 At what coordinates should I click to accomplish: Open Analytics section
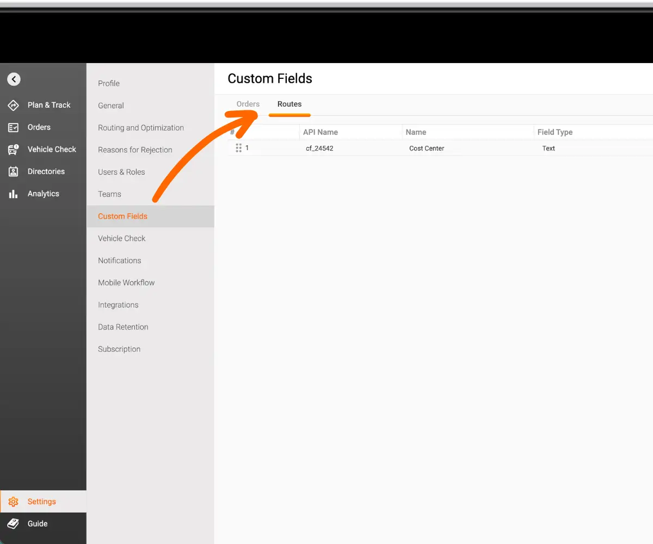coord(43,194)
